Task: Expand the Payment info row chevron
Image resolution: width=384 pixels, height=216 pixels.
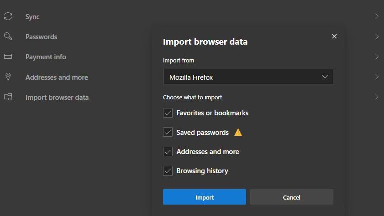Action: pyautogui.click(x=377, y=57)
